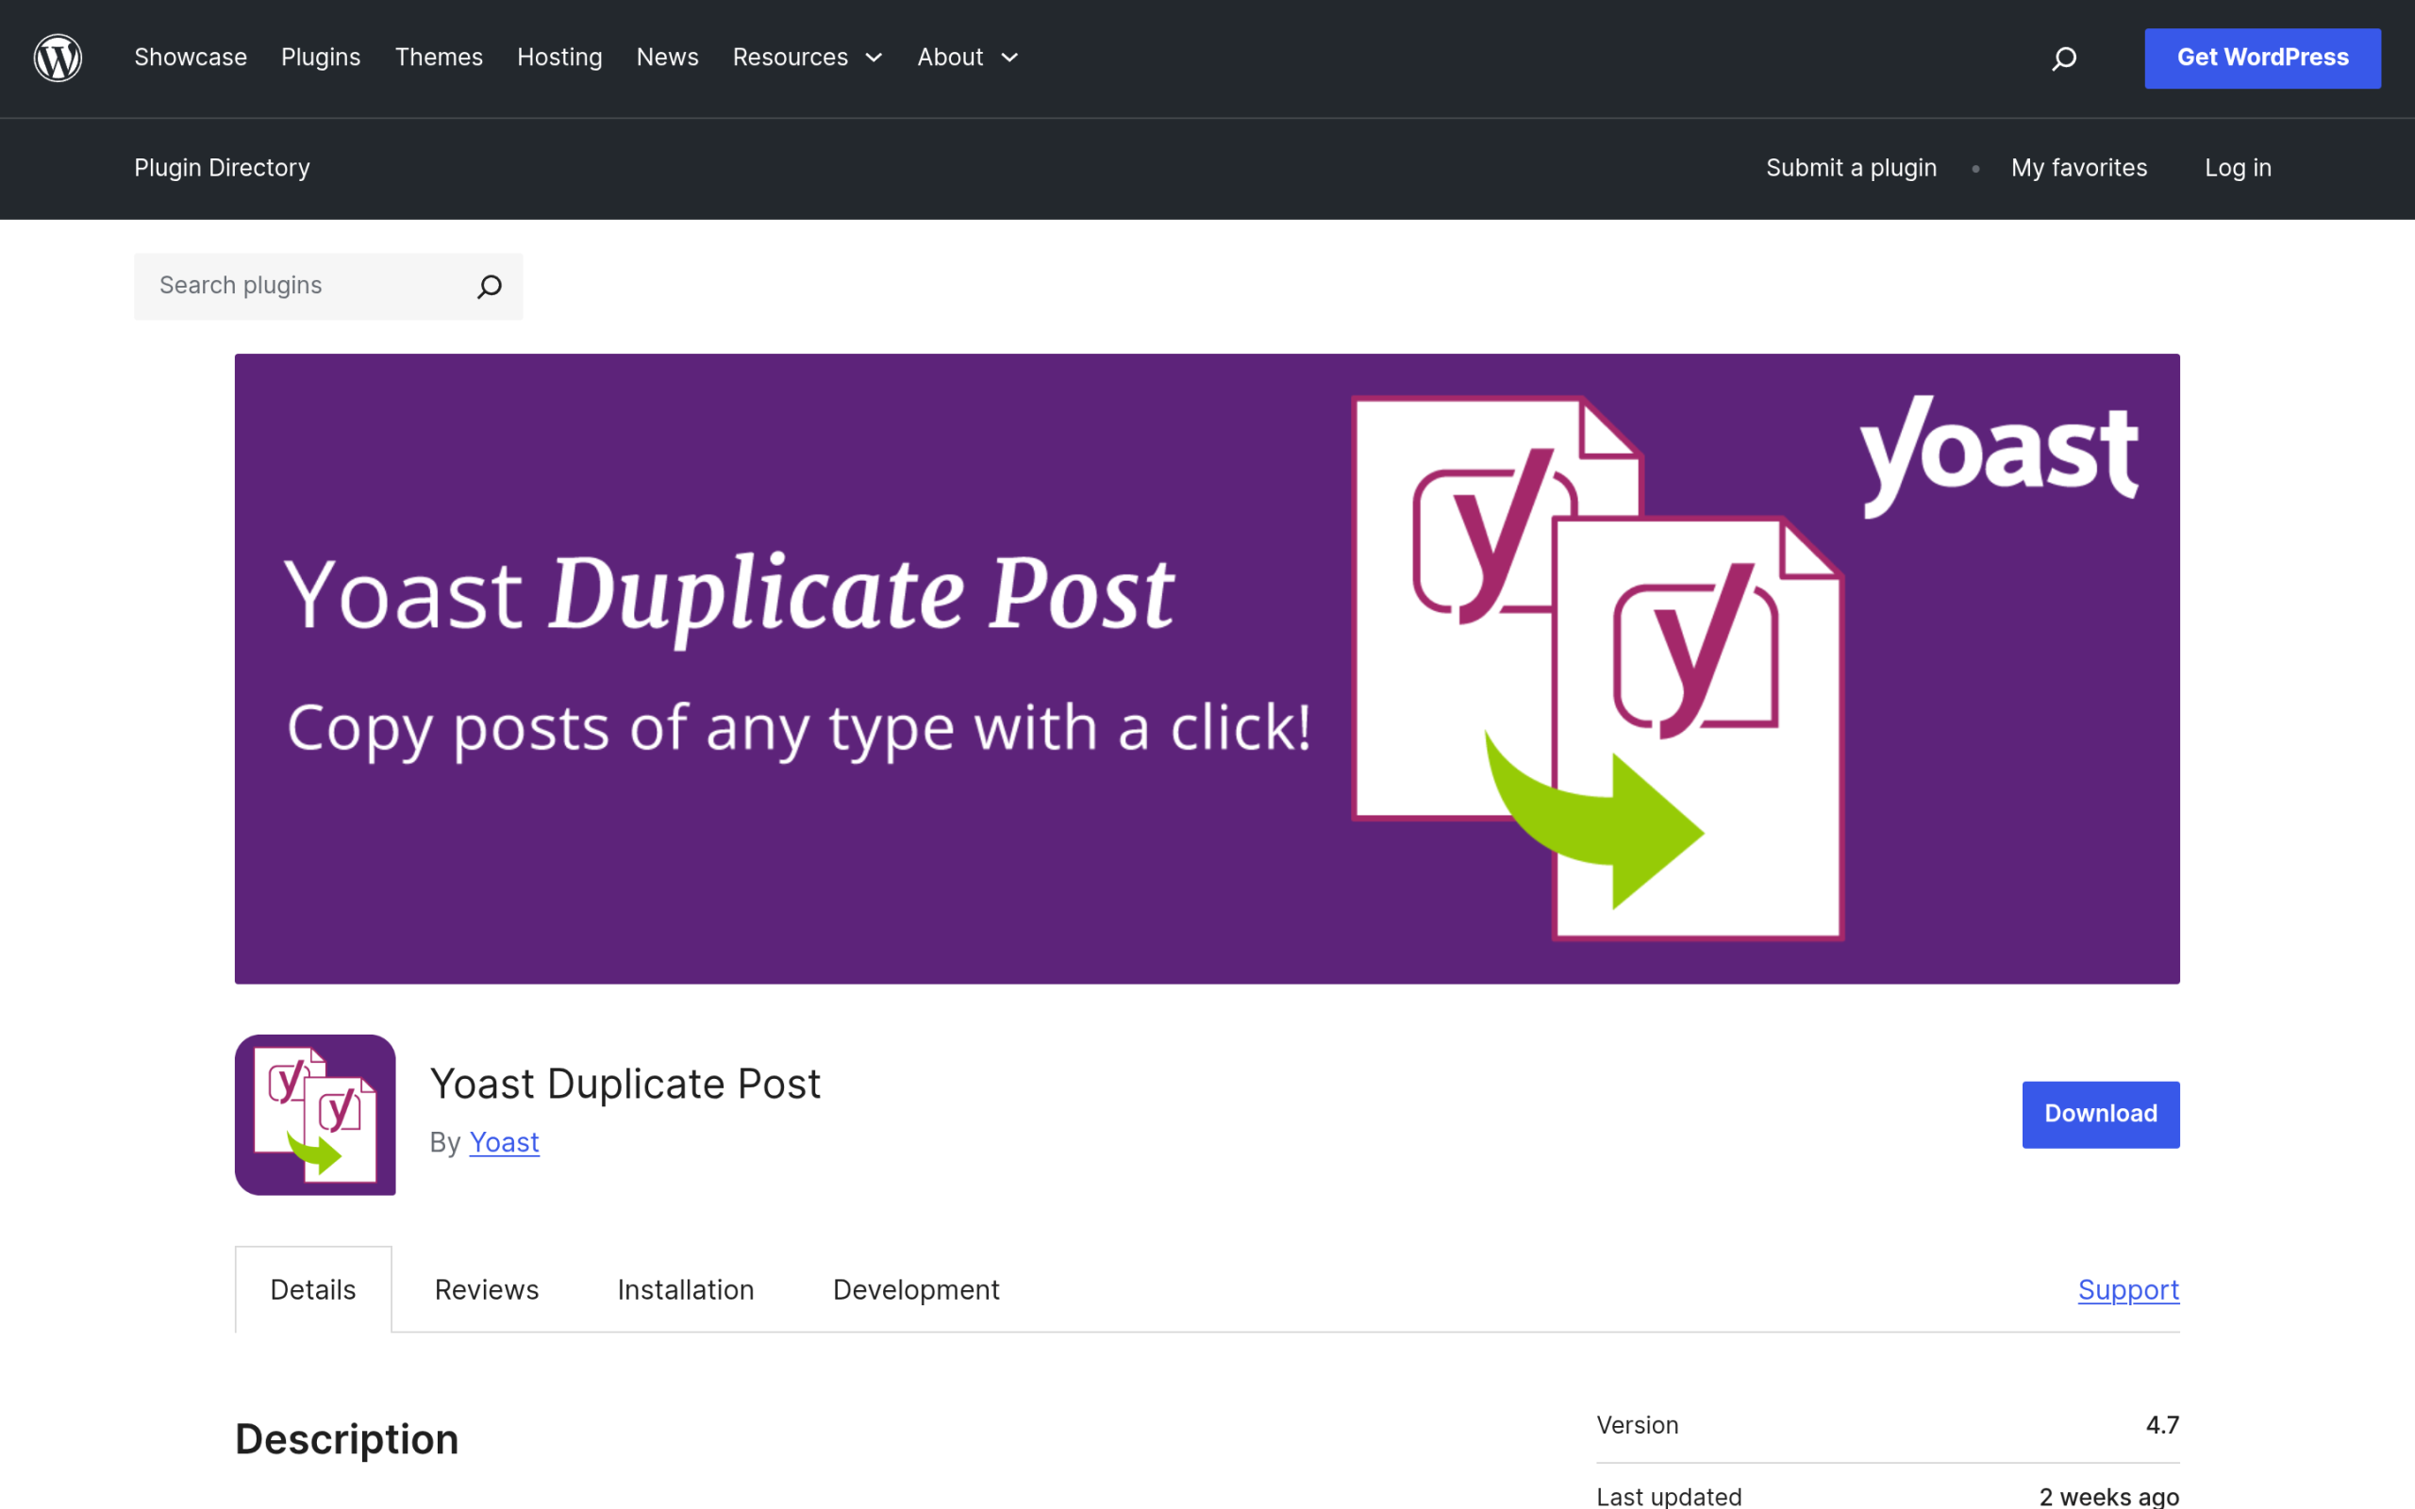Image resolution: width=2415 pixels, height=1509 pixels.
Task: Open the Plugin Directory link
Action: point(223,168)
